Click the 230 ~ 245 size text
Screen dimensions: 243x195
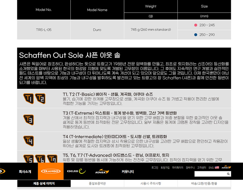click(207, 25)
